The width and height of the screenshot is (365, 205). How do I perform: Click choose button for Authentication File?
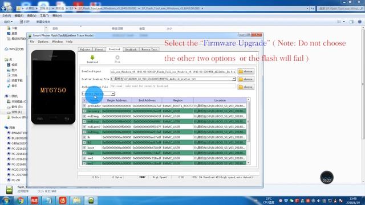pyautogui.click(x=246, y=87)
